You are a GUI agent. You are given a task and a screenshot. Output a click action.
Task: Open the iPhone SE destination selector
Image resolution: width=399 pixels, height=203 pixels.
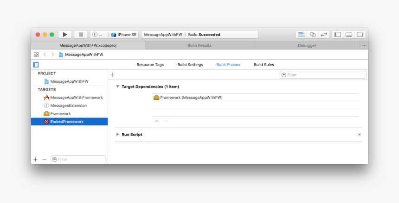pyautogui.click(x=124, y=35)
